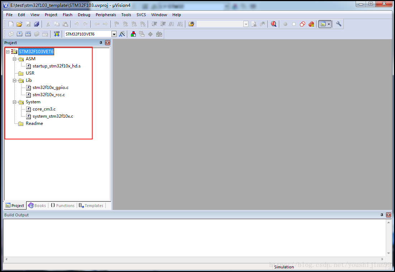
Task: Create a new file with the New icon
Action: [11, 24]
